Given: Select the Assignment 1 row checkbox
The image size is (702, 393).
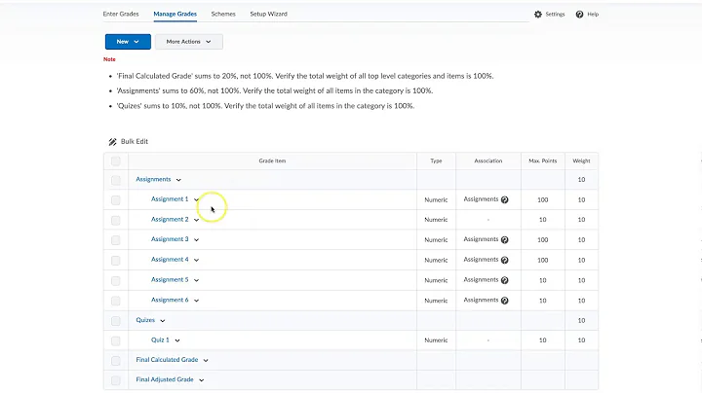Looking at the screenshot, I should pos(115,200).
